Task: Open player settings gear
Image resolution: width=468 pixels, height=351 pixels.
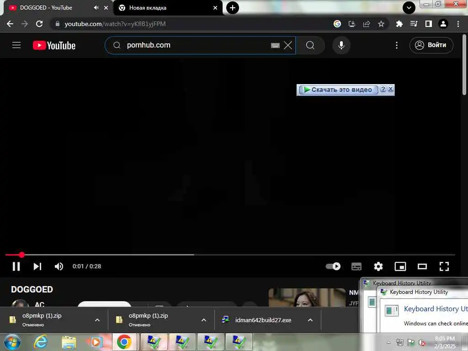Action: click(378, 266)
